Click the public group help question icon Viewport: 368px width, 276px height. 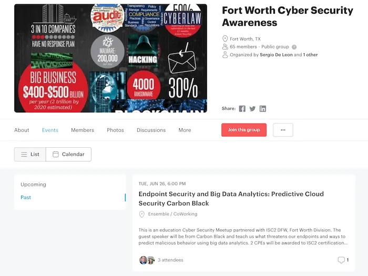tap(294, 47)
